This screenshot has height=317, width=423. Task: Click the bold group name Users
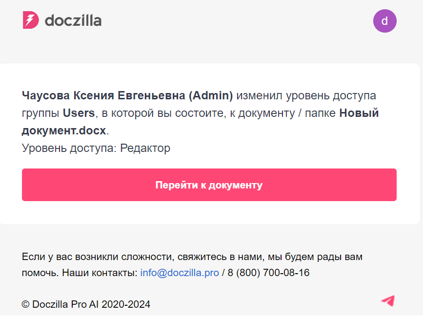pos(79,113)
